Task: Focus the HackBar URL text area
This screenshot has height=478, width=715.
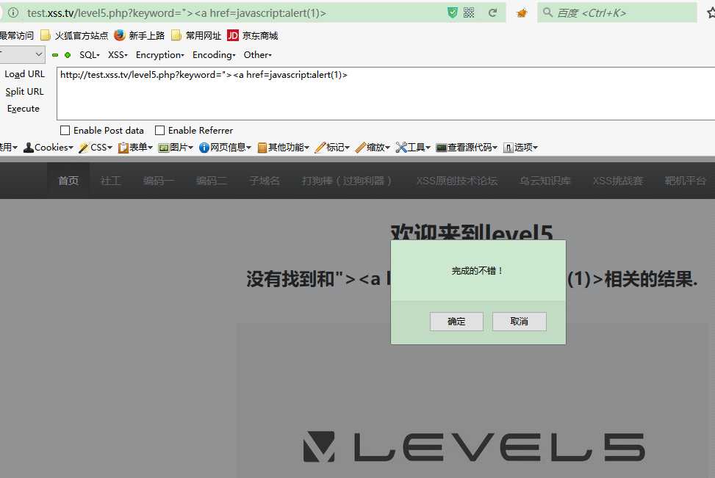Action: click(x=386, y=93)
